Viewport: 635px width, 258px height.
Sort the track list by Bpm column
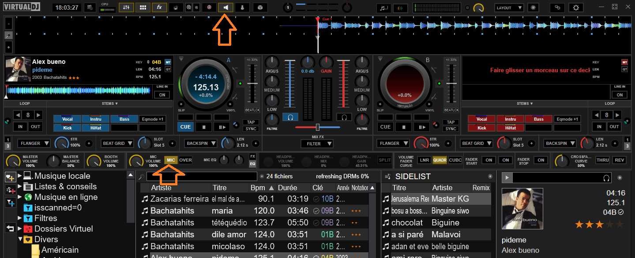pos(261,188)
